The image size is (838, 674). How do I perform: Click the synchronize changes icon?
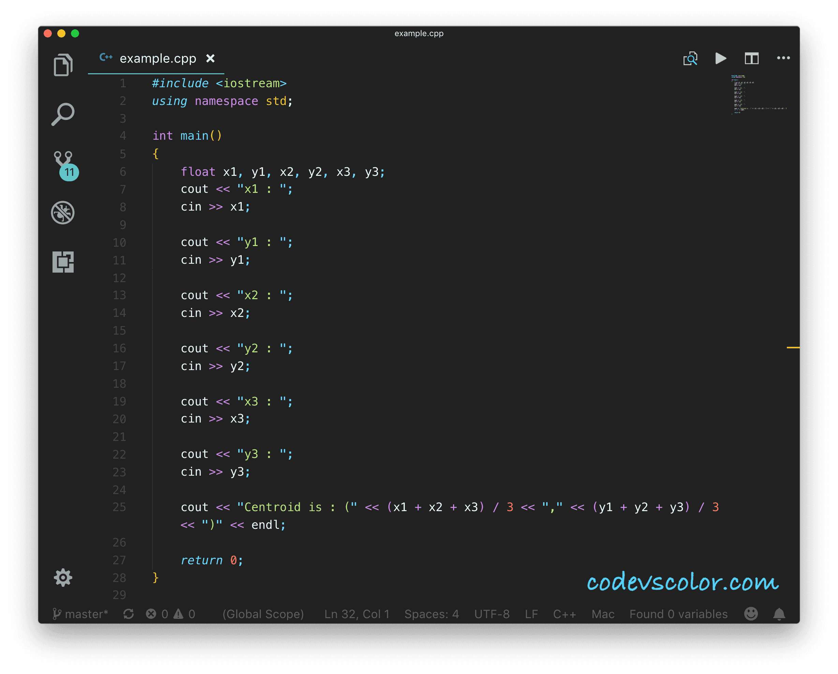(x=129, y=614)
